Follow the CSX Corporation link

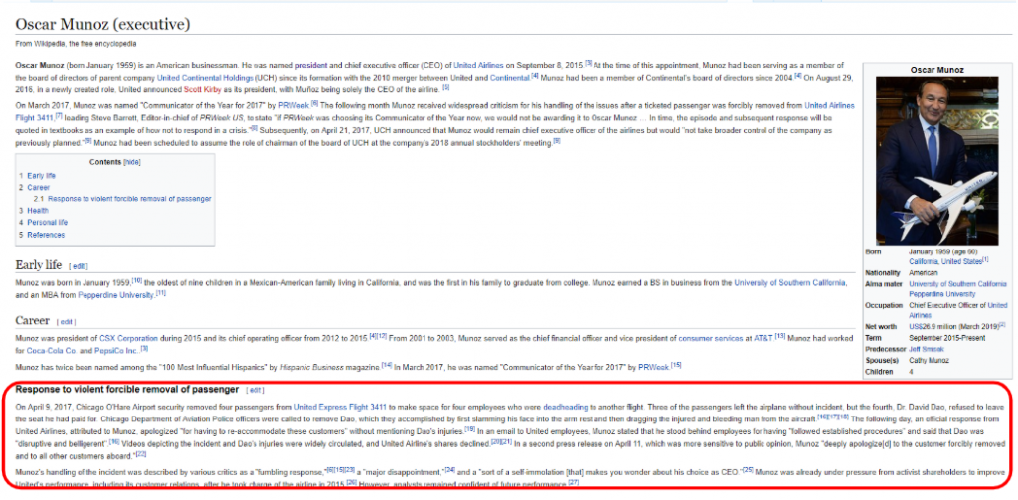click(x=128, y=338)
